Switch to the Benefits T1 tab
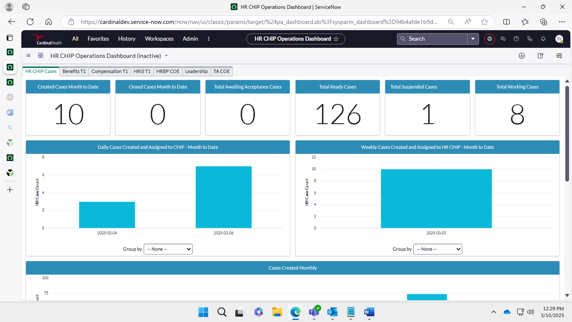 click(74, 71)
